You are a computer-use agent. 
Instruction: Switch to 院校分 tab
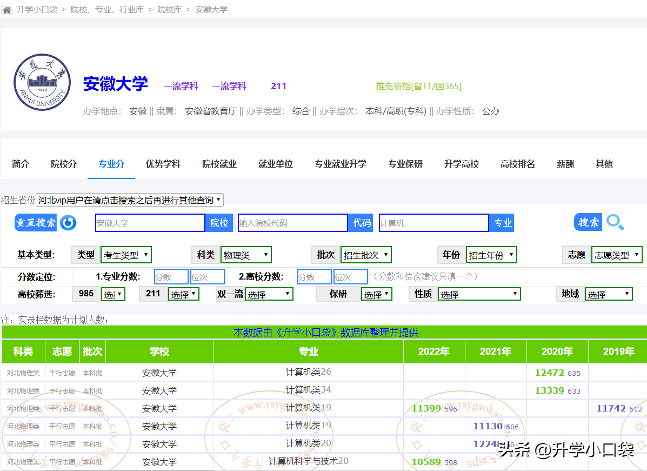[64, 164]
